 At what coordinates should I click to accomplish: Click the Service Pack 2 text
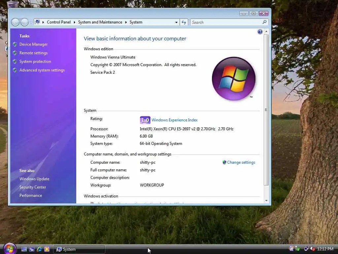[103, 72]
